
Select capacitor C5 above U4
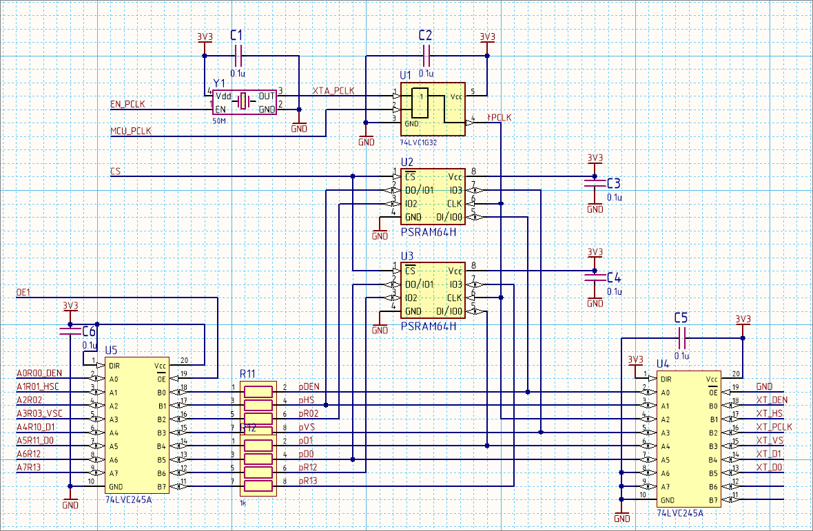pos(681,337)
